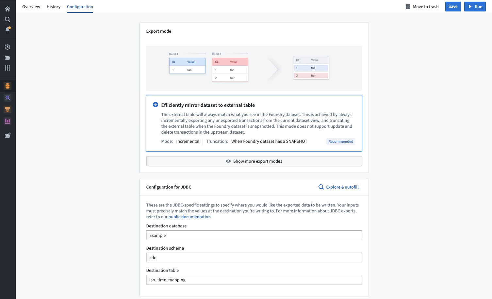Screen dimensions: 492x299
Task: Select Efficiently mirror dataset radio button
Action: pyautogui.click(x=156, y=105)
